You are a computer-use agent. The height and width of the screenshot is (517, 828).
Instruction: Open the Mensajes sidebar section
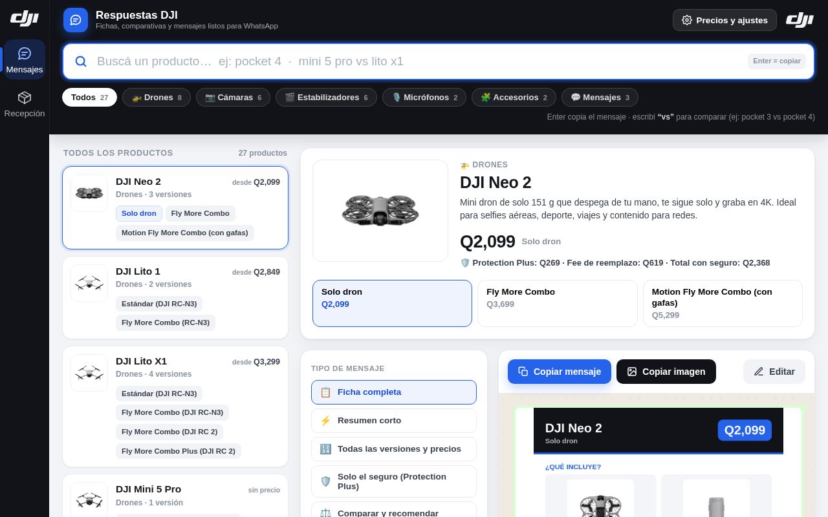[25, 60]
